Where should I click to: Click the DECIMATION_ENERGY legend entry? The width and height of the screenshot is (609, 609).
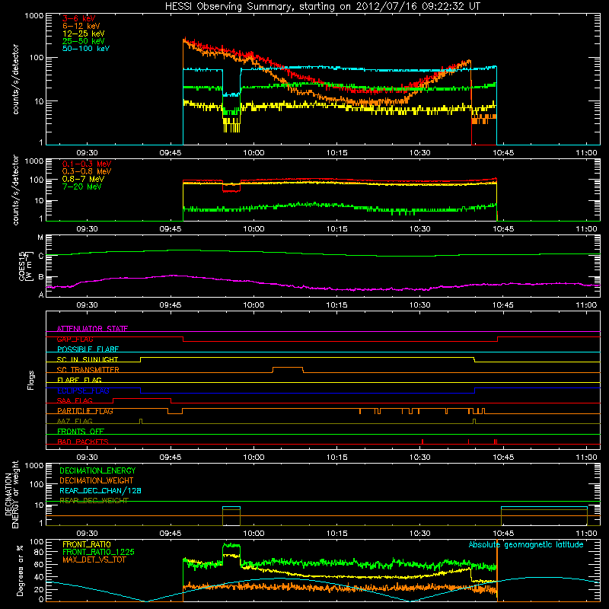[x=97, y=470]
